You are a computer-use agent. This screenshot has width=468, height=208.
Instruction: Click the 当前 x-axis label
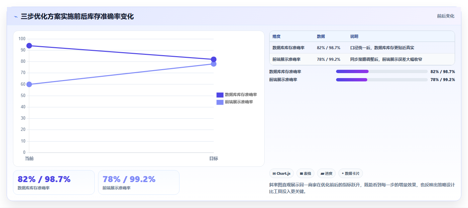click(29, 159)
